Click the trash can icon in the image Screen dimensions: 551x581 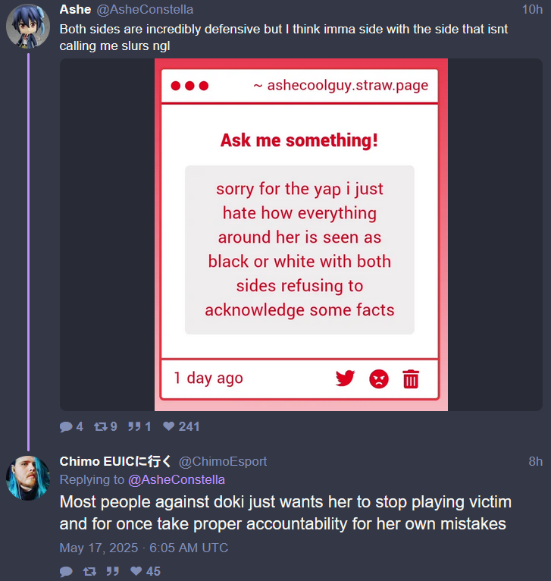coord(411,379)
